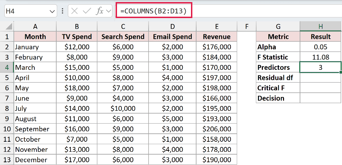Select Revenue value $206,000
This screenshot has height=165, width=342.
tap(217, 129)
